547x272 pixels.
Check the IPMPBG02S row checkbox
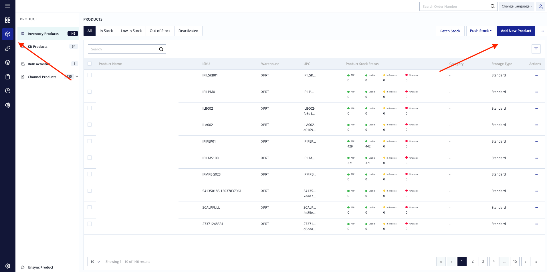pyautogui.click(x=90, y=174)
